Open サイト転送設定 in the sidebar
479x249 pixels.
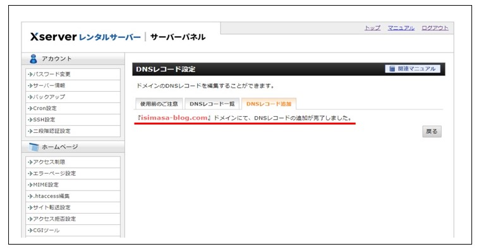tap(73, 207)
